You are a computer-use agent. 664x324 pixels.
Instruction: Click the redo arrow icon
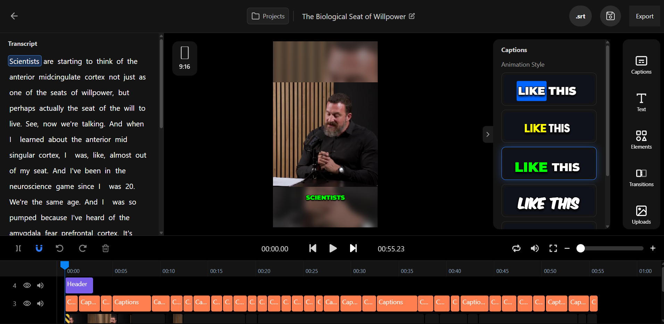pyautogui.click(x=83, y=248)
